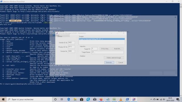Click in the Target ID input field
The image size is (182, 102).
94,49
